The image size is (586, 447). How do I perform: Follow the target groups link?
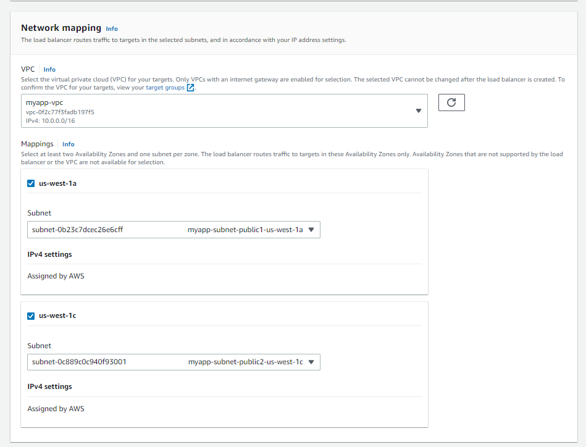point(165,88)
